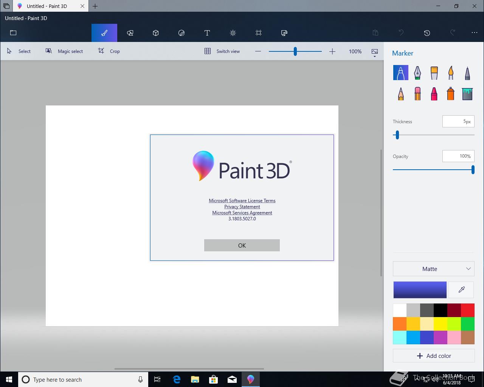Viewport: 484px width, 387px height.
Task: Pick the orange color swatch
Action: [x=400, y=324]
